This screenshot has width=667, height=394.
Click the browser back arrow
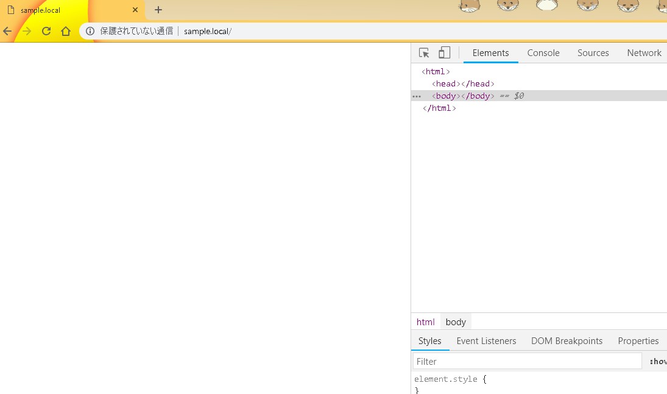tap(7, 32)
